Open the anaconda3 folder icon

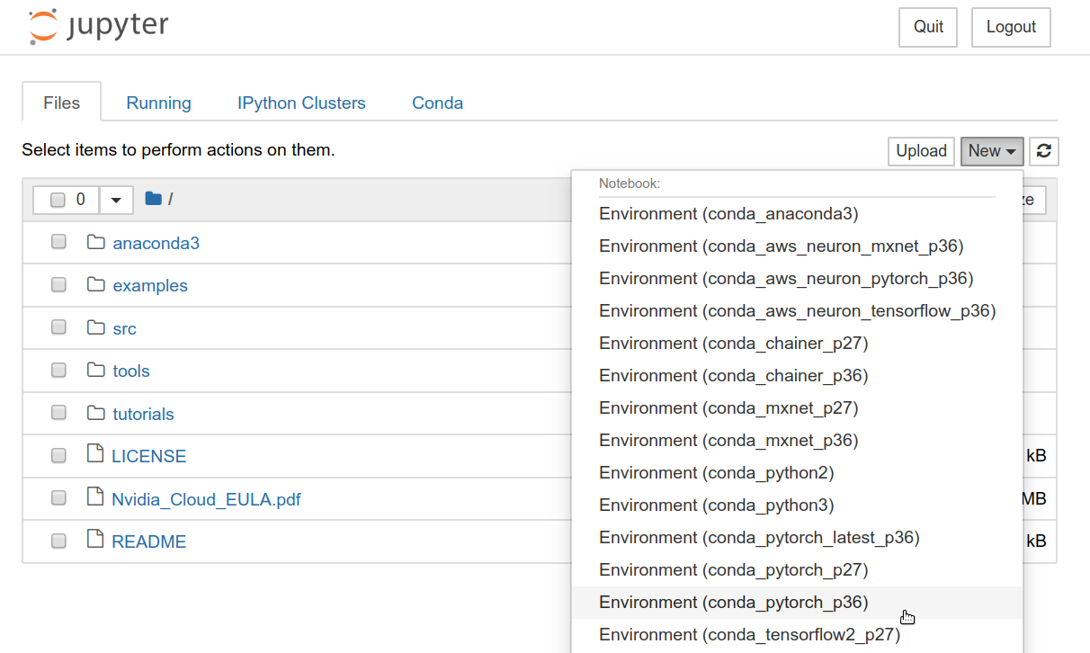click(x=96, y=242)
